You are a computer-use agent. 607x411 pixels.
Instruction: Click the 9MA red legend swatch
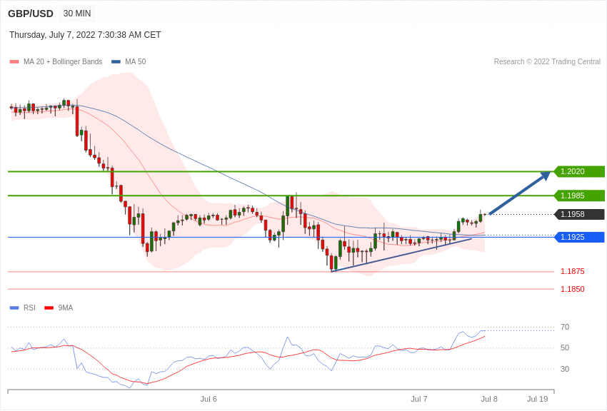tap(49, 308)
